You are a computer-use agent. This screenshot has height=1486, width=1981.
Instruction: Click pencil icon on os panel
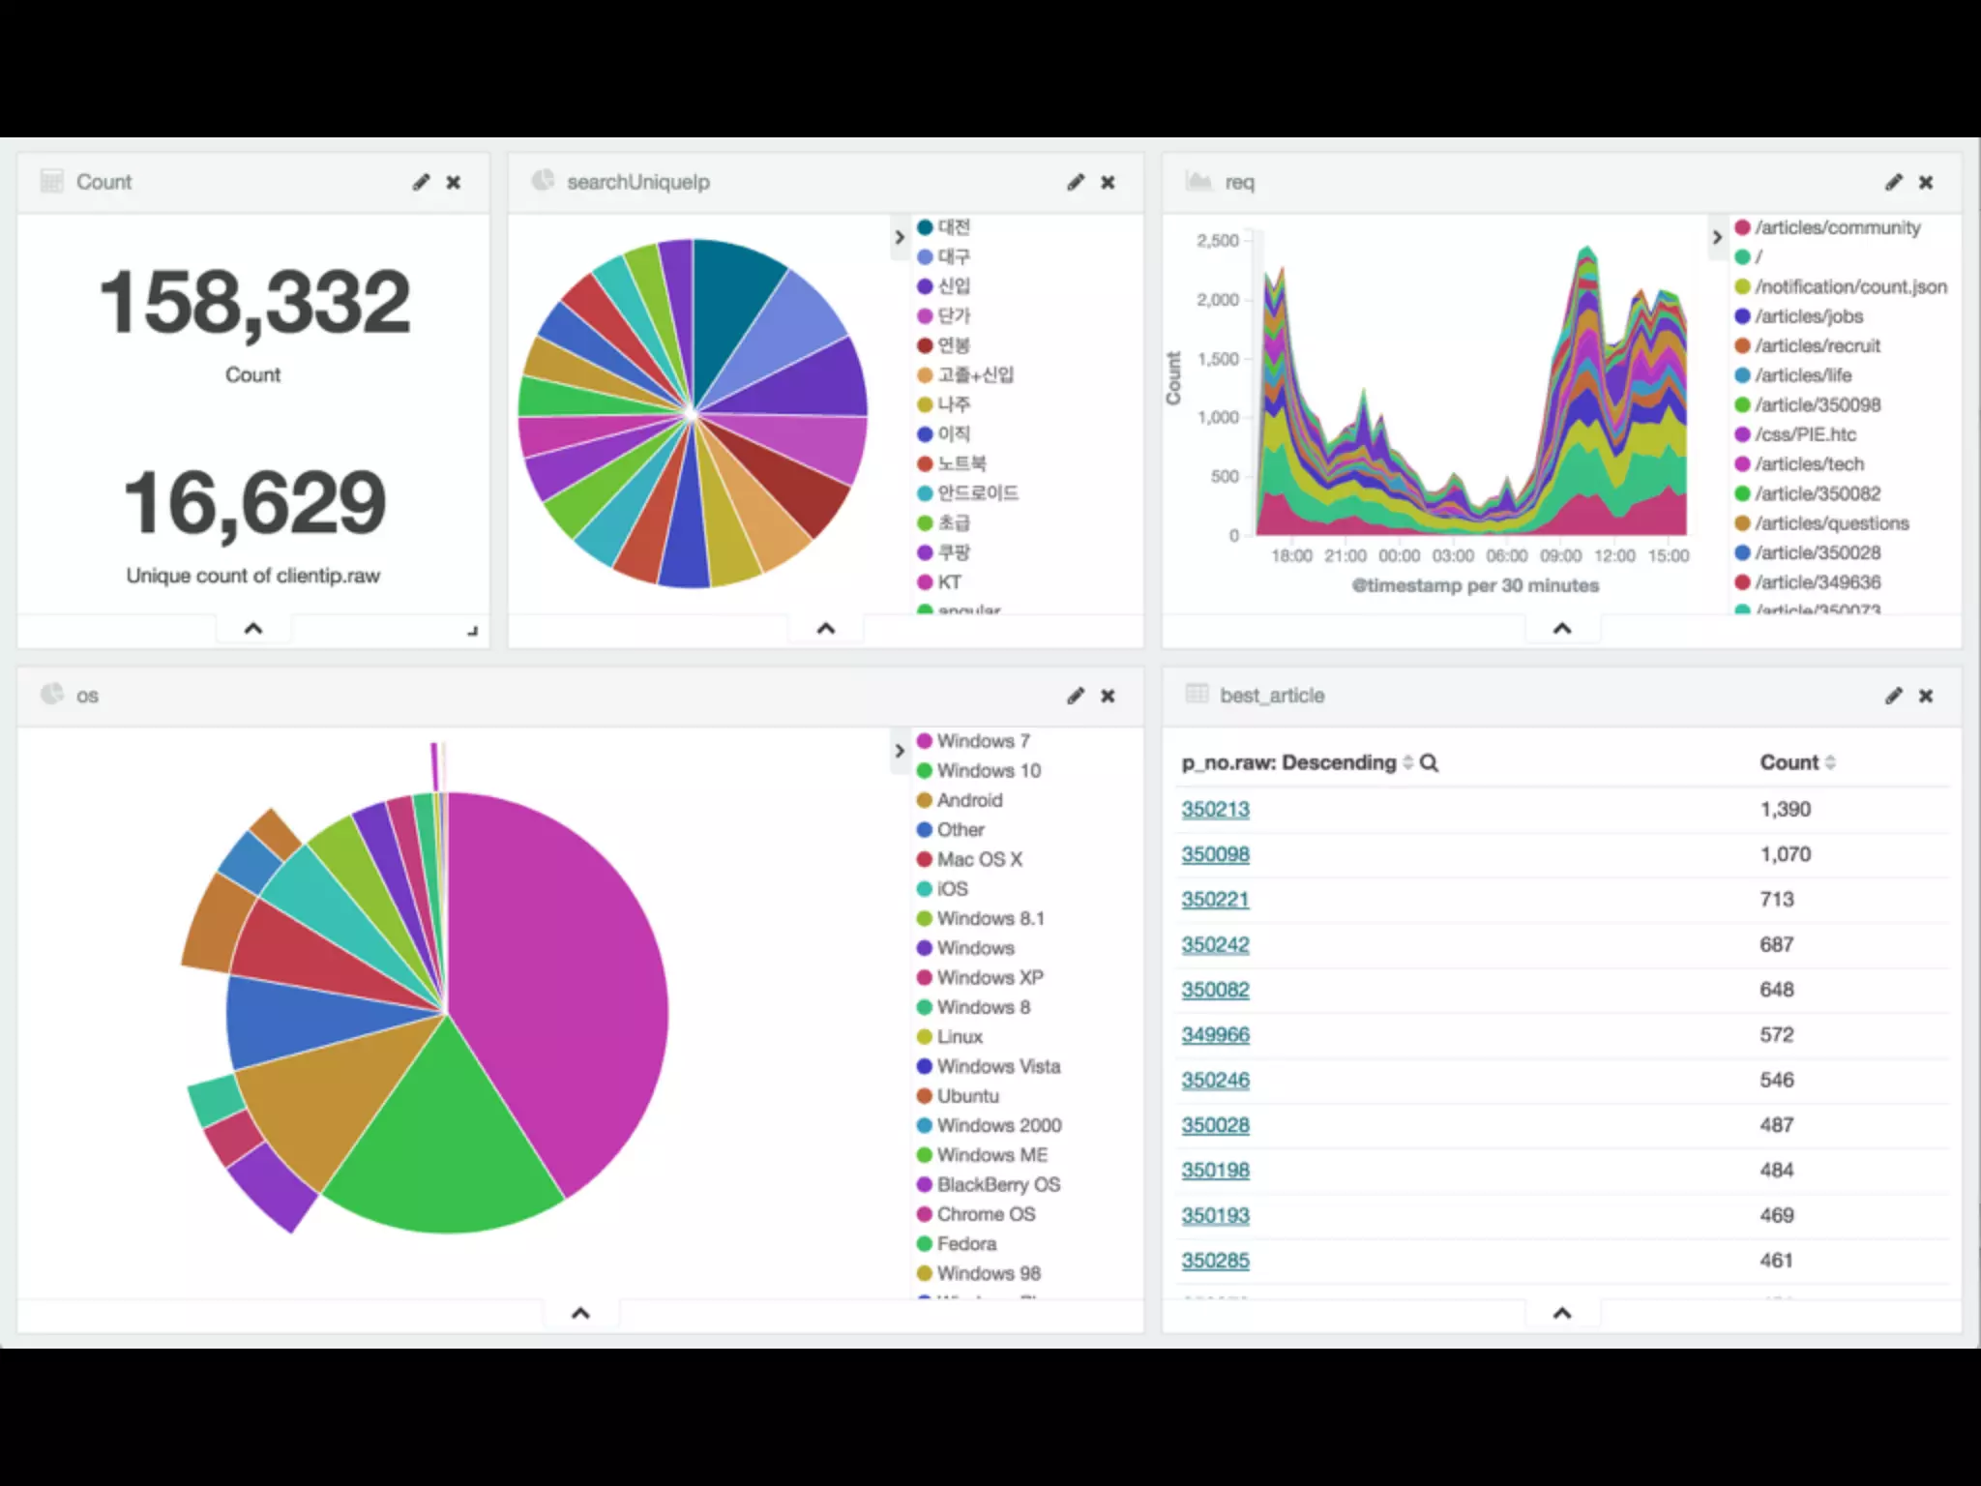tap(1076, 696)
